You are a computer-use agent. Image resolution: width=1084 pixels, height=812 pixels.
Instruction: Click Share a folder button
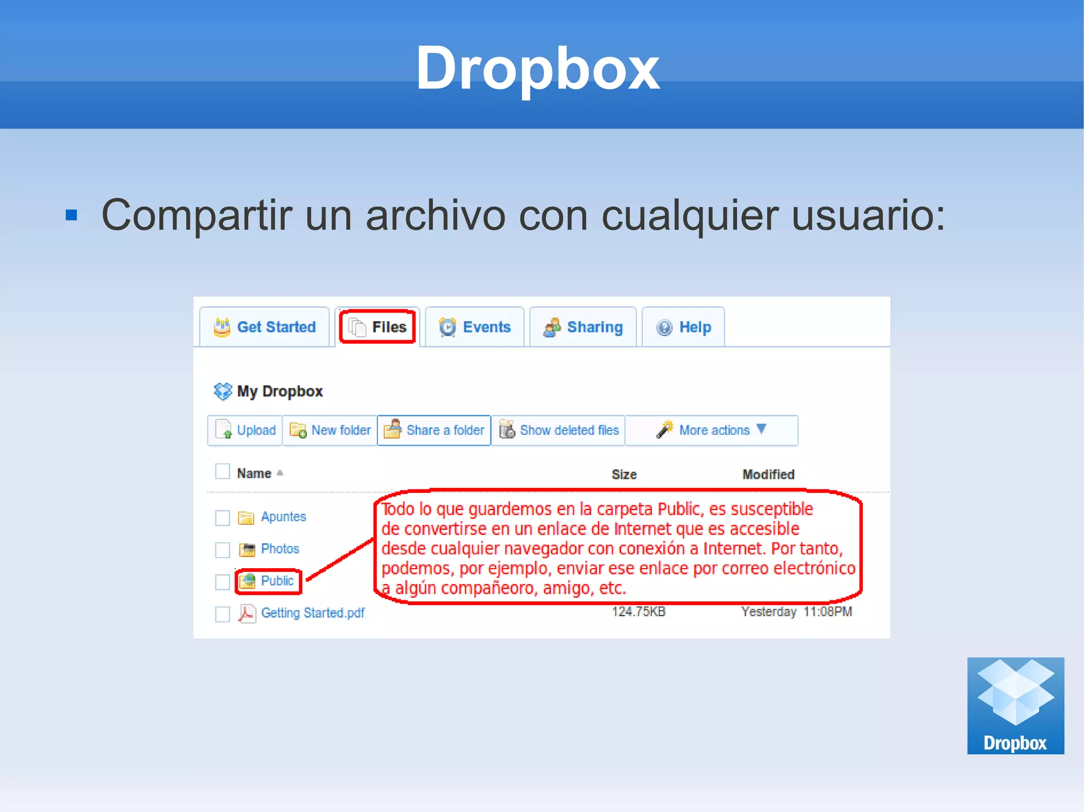(x=434, y=430)
